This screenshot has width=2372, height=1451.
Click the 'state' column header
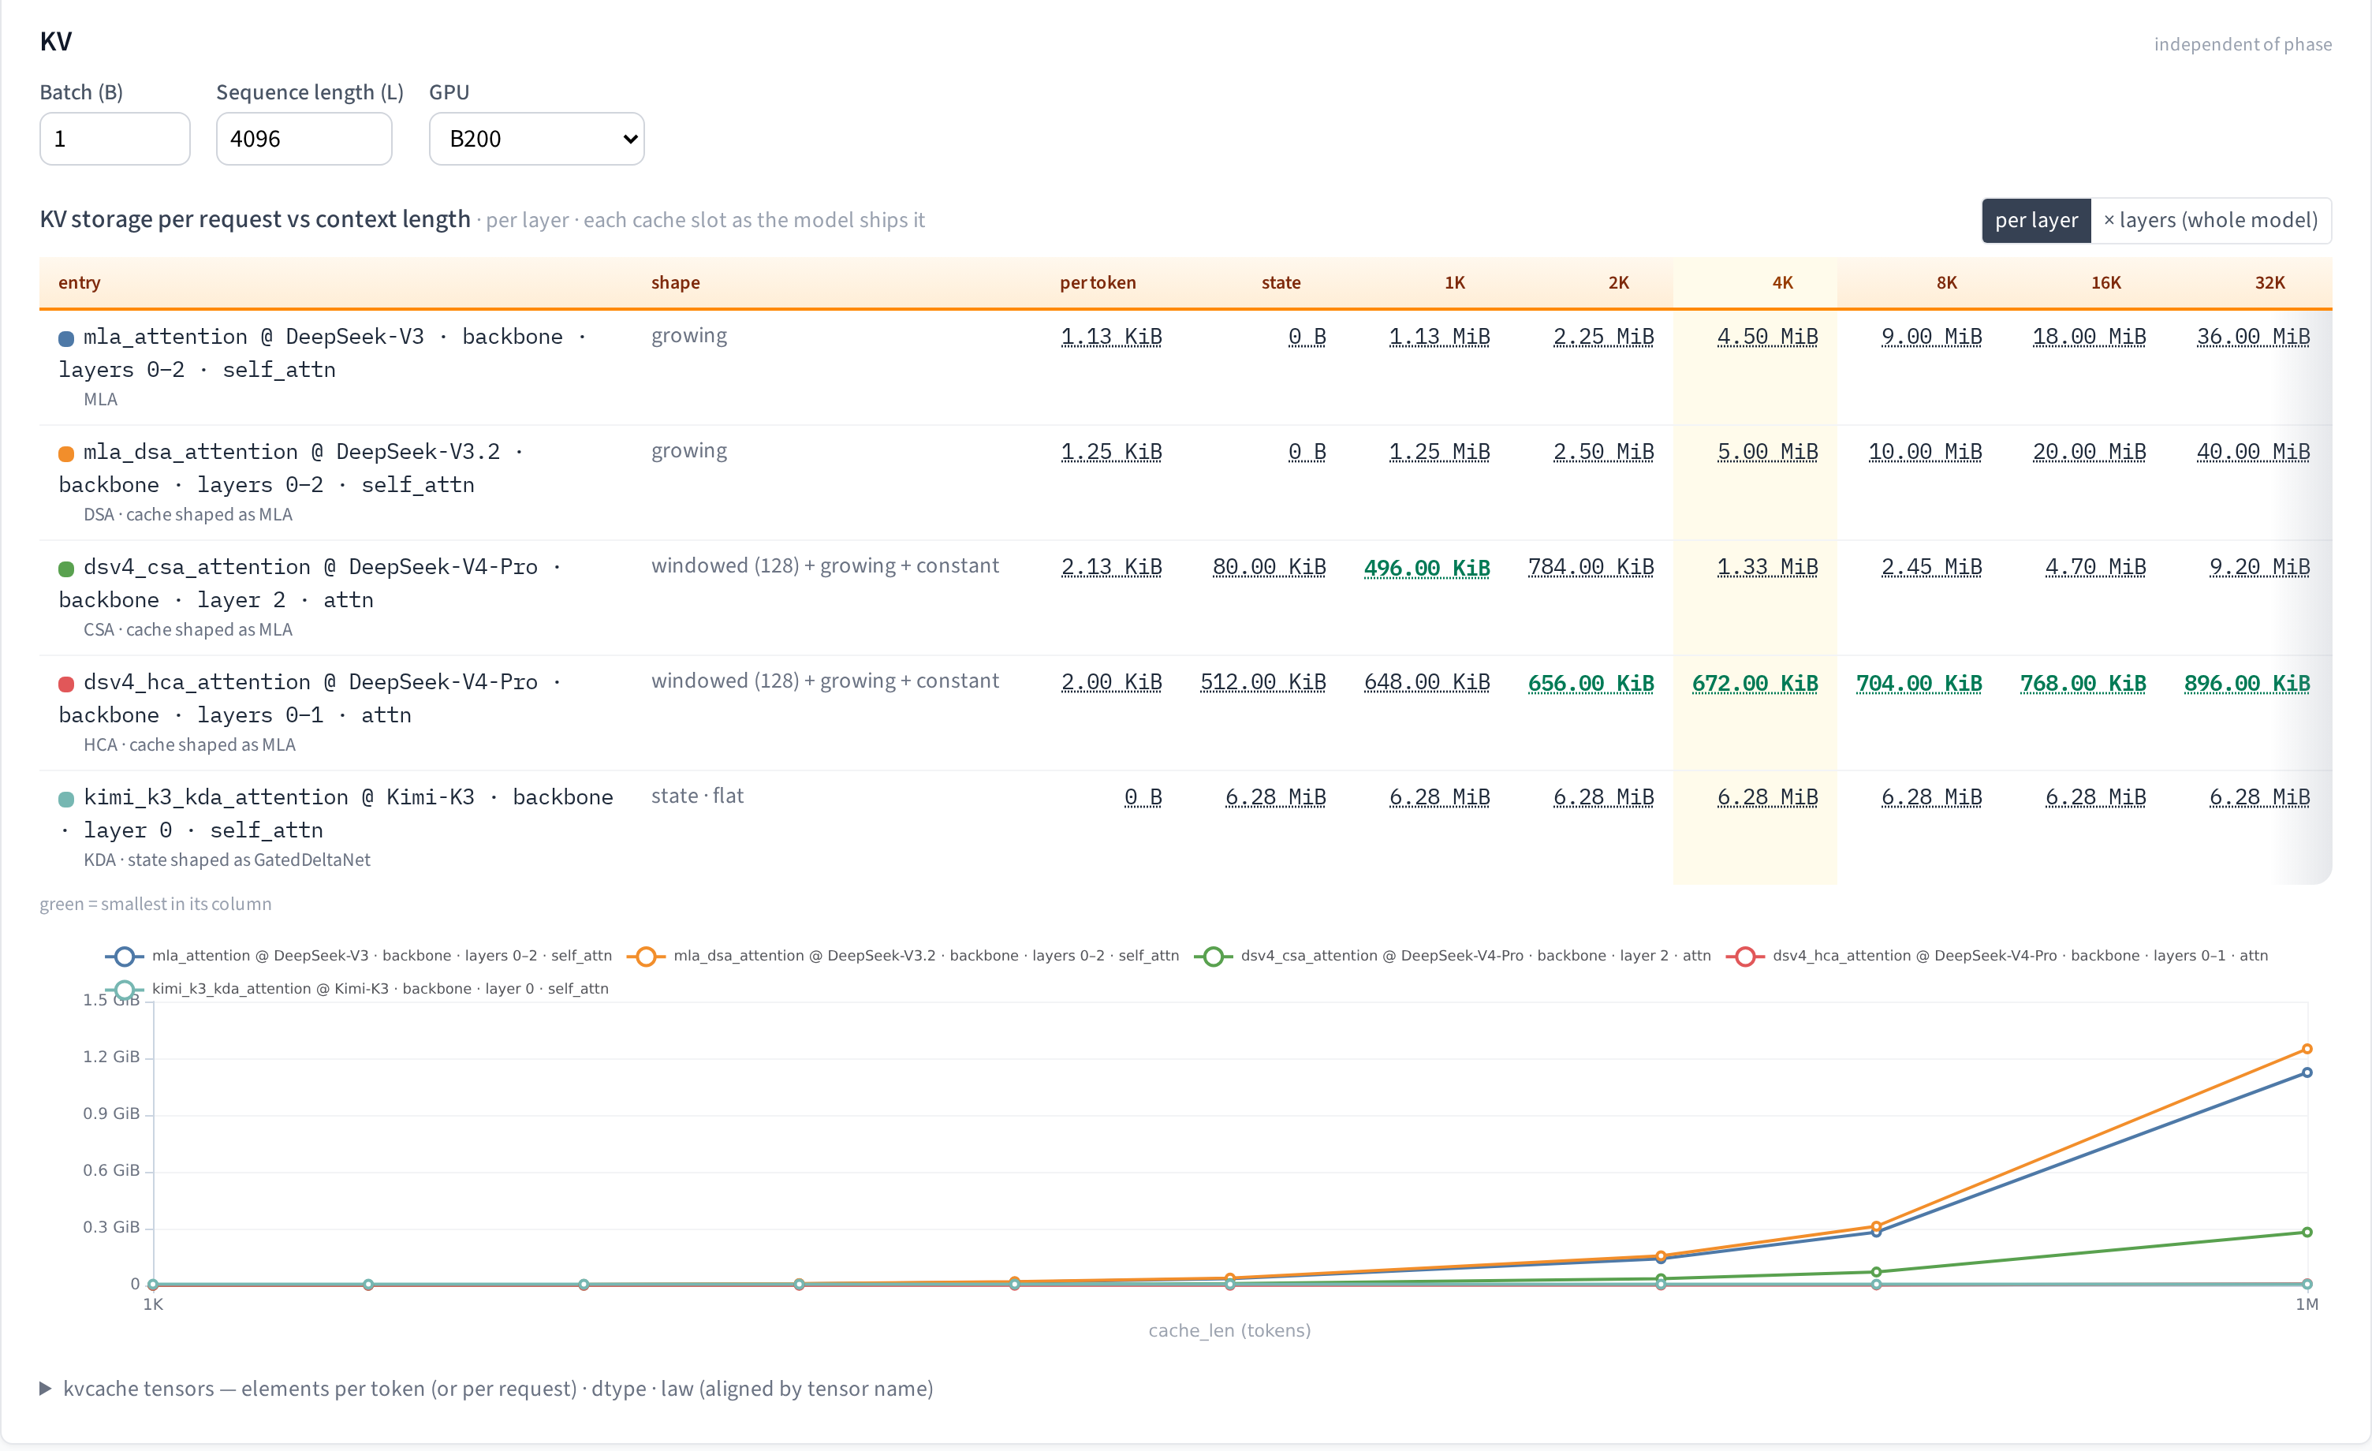(x=1281, y=283)
